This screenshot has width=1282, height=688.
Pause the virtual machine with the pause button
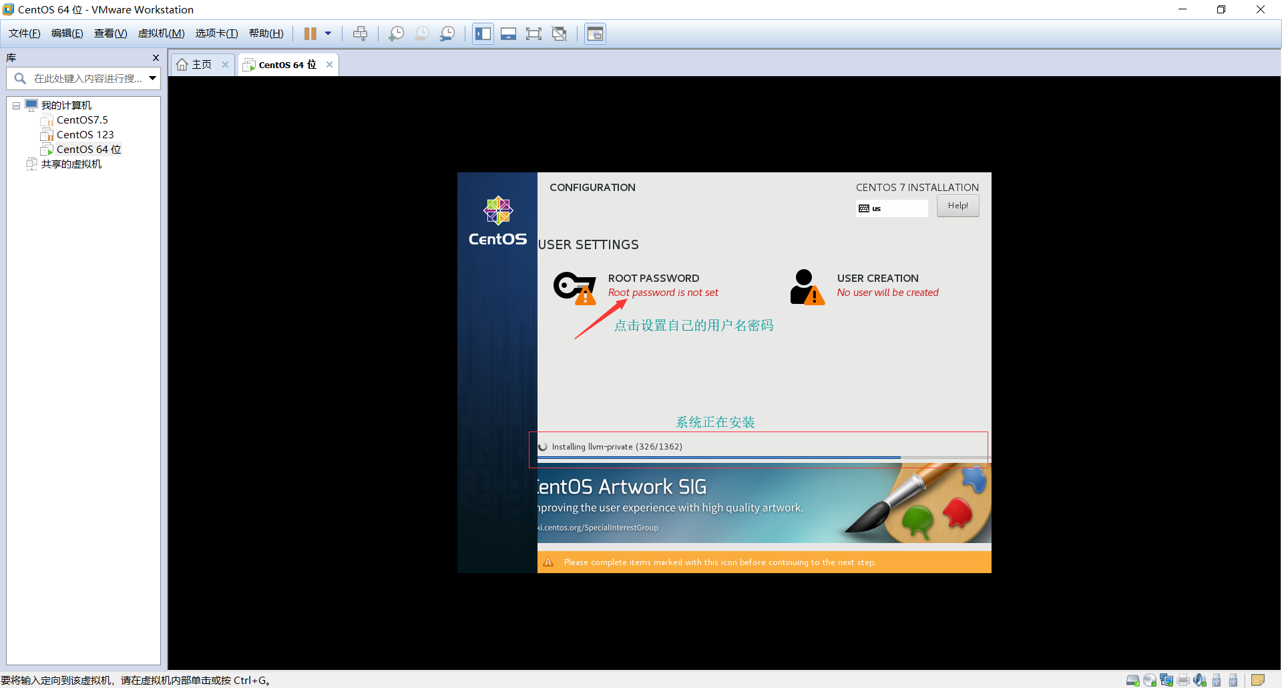click(x=310, y=33)
